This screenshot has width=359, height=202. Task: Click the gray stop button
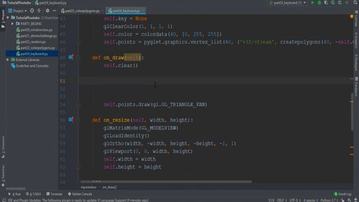[x=347, y=3]
